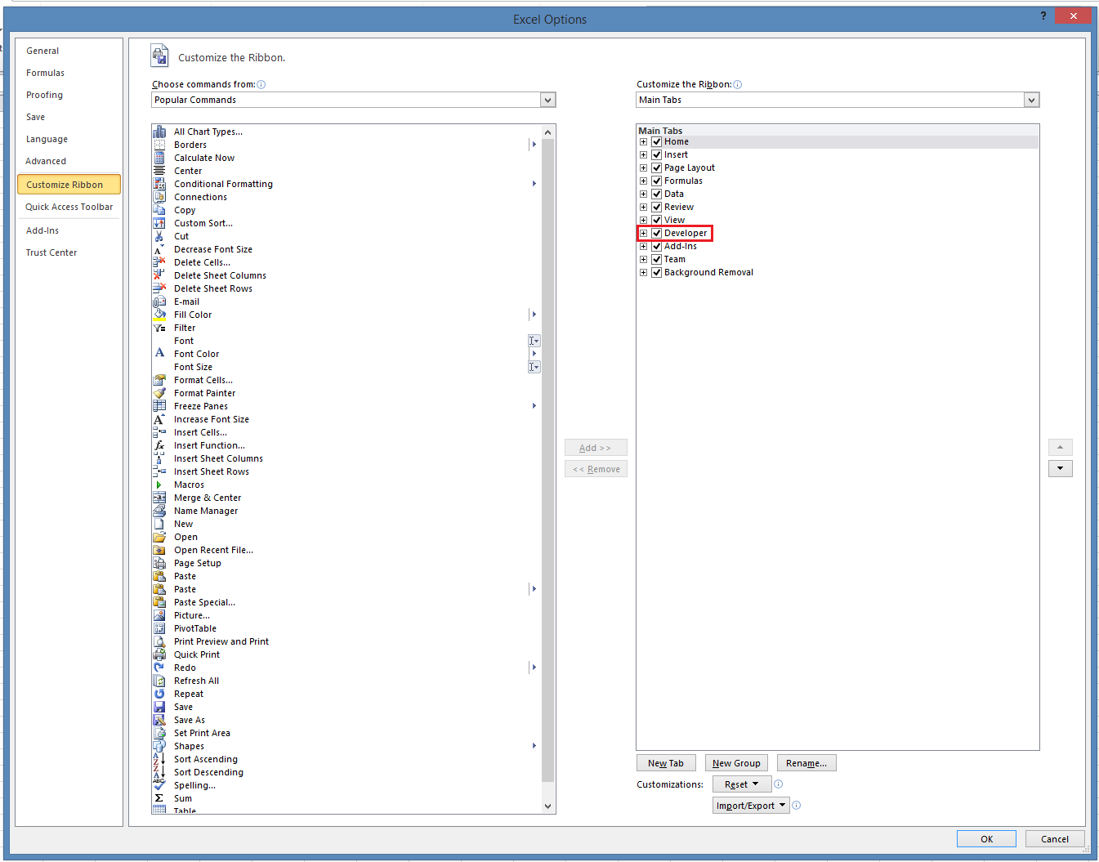Viewport: 1099px width, 862px height.
Task: Select the Paste Special command row
Action: pos(346,602)
